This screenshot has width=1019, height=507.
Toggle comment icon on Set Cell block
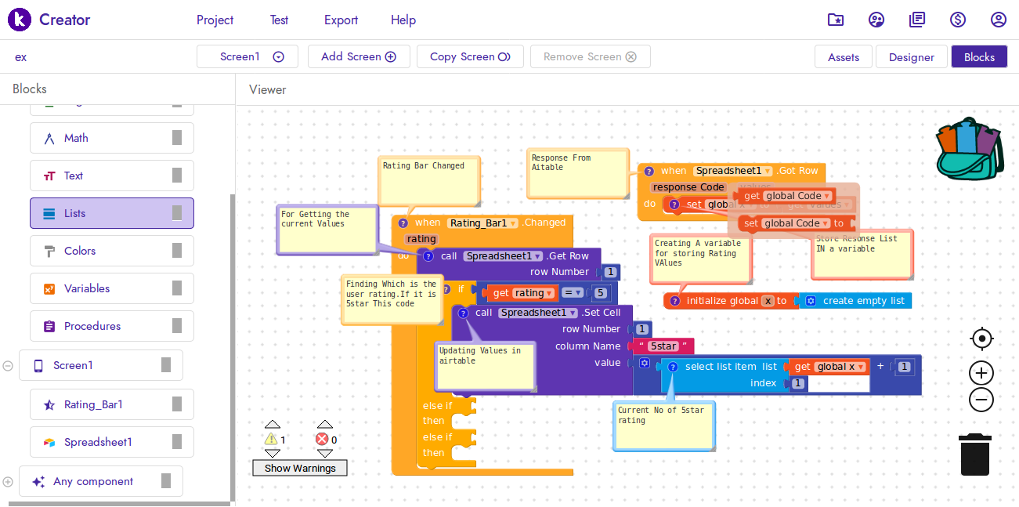tap(463, 313)
